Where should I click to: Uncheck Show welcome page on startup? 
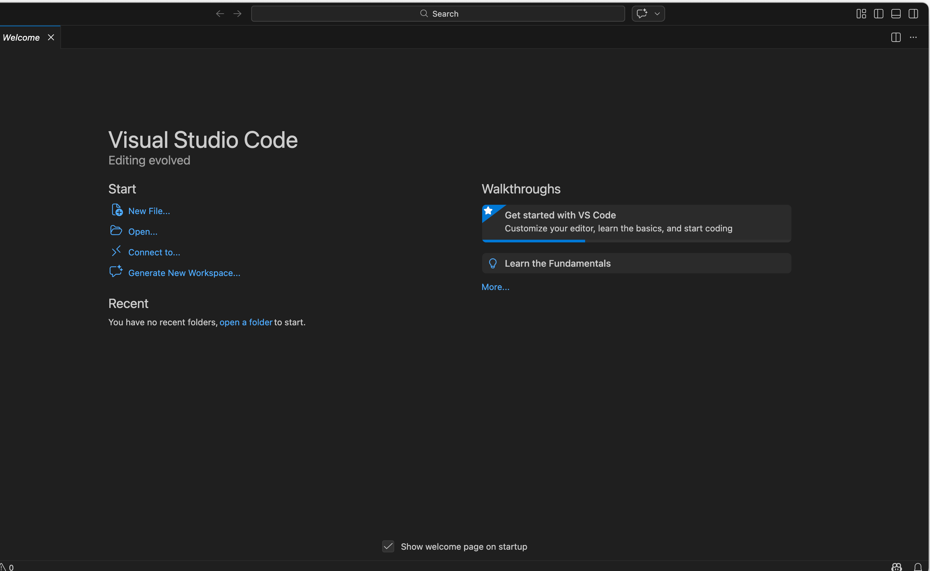pyautogui.click(x=388, y=546)
